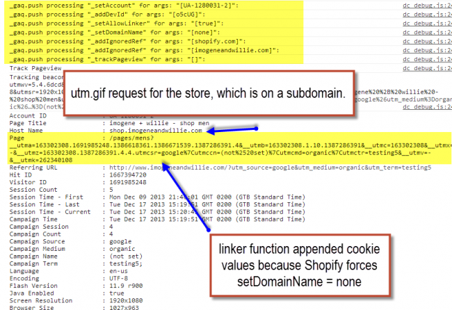452x310 pixels.
Task: Select host name shop.imogeneandwillie.com
Action: click(156, 131)
